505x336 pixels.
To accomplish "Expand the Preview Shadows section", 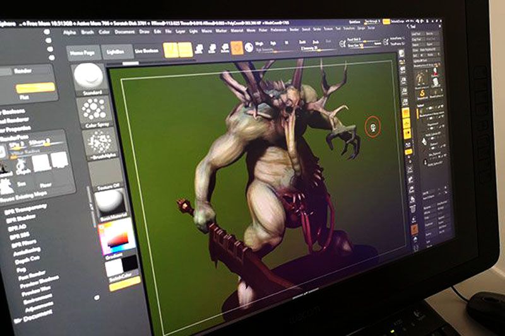I will click(40, 282).
